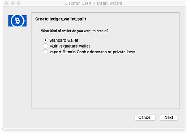Image resolution: width=188 pixels, height=134 pixels.
Task: Select the Standard wallet radio button
Action: pyautogui.click(x=46, y=40)
